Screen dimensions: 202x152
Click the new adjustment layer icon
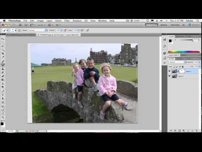[x=183, y=130]
